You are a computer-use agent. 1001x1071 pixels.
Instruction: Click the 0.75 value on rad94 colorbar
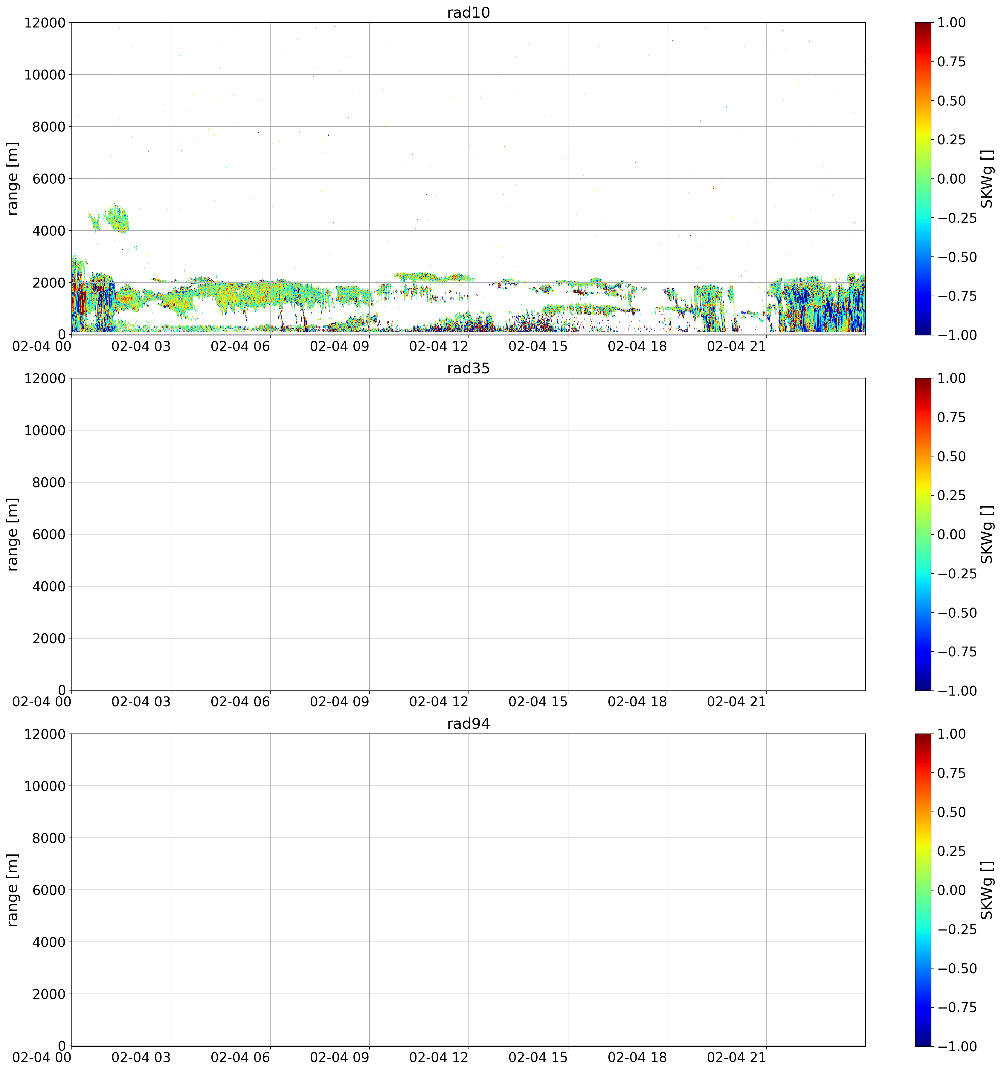click(951, 773)
